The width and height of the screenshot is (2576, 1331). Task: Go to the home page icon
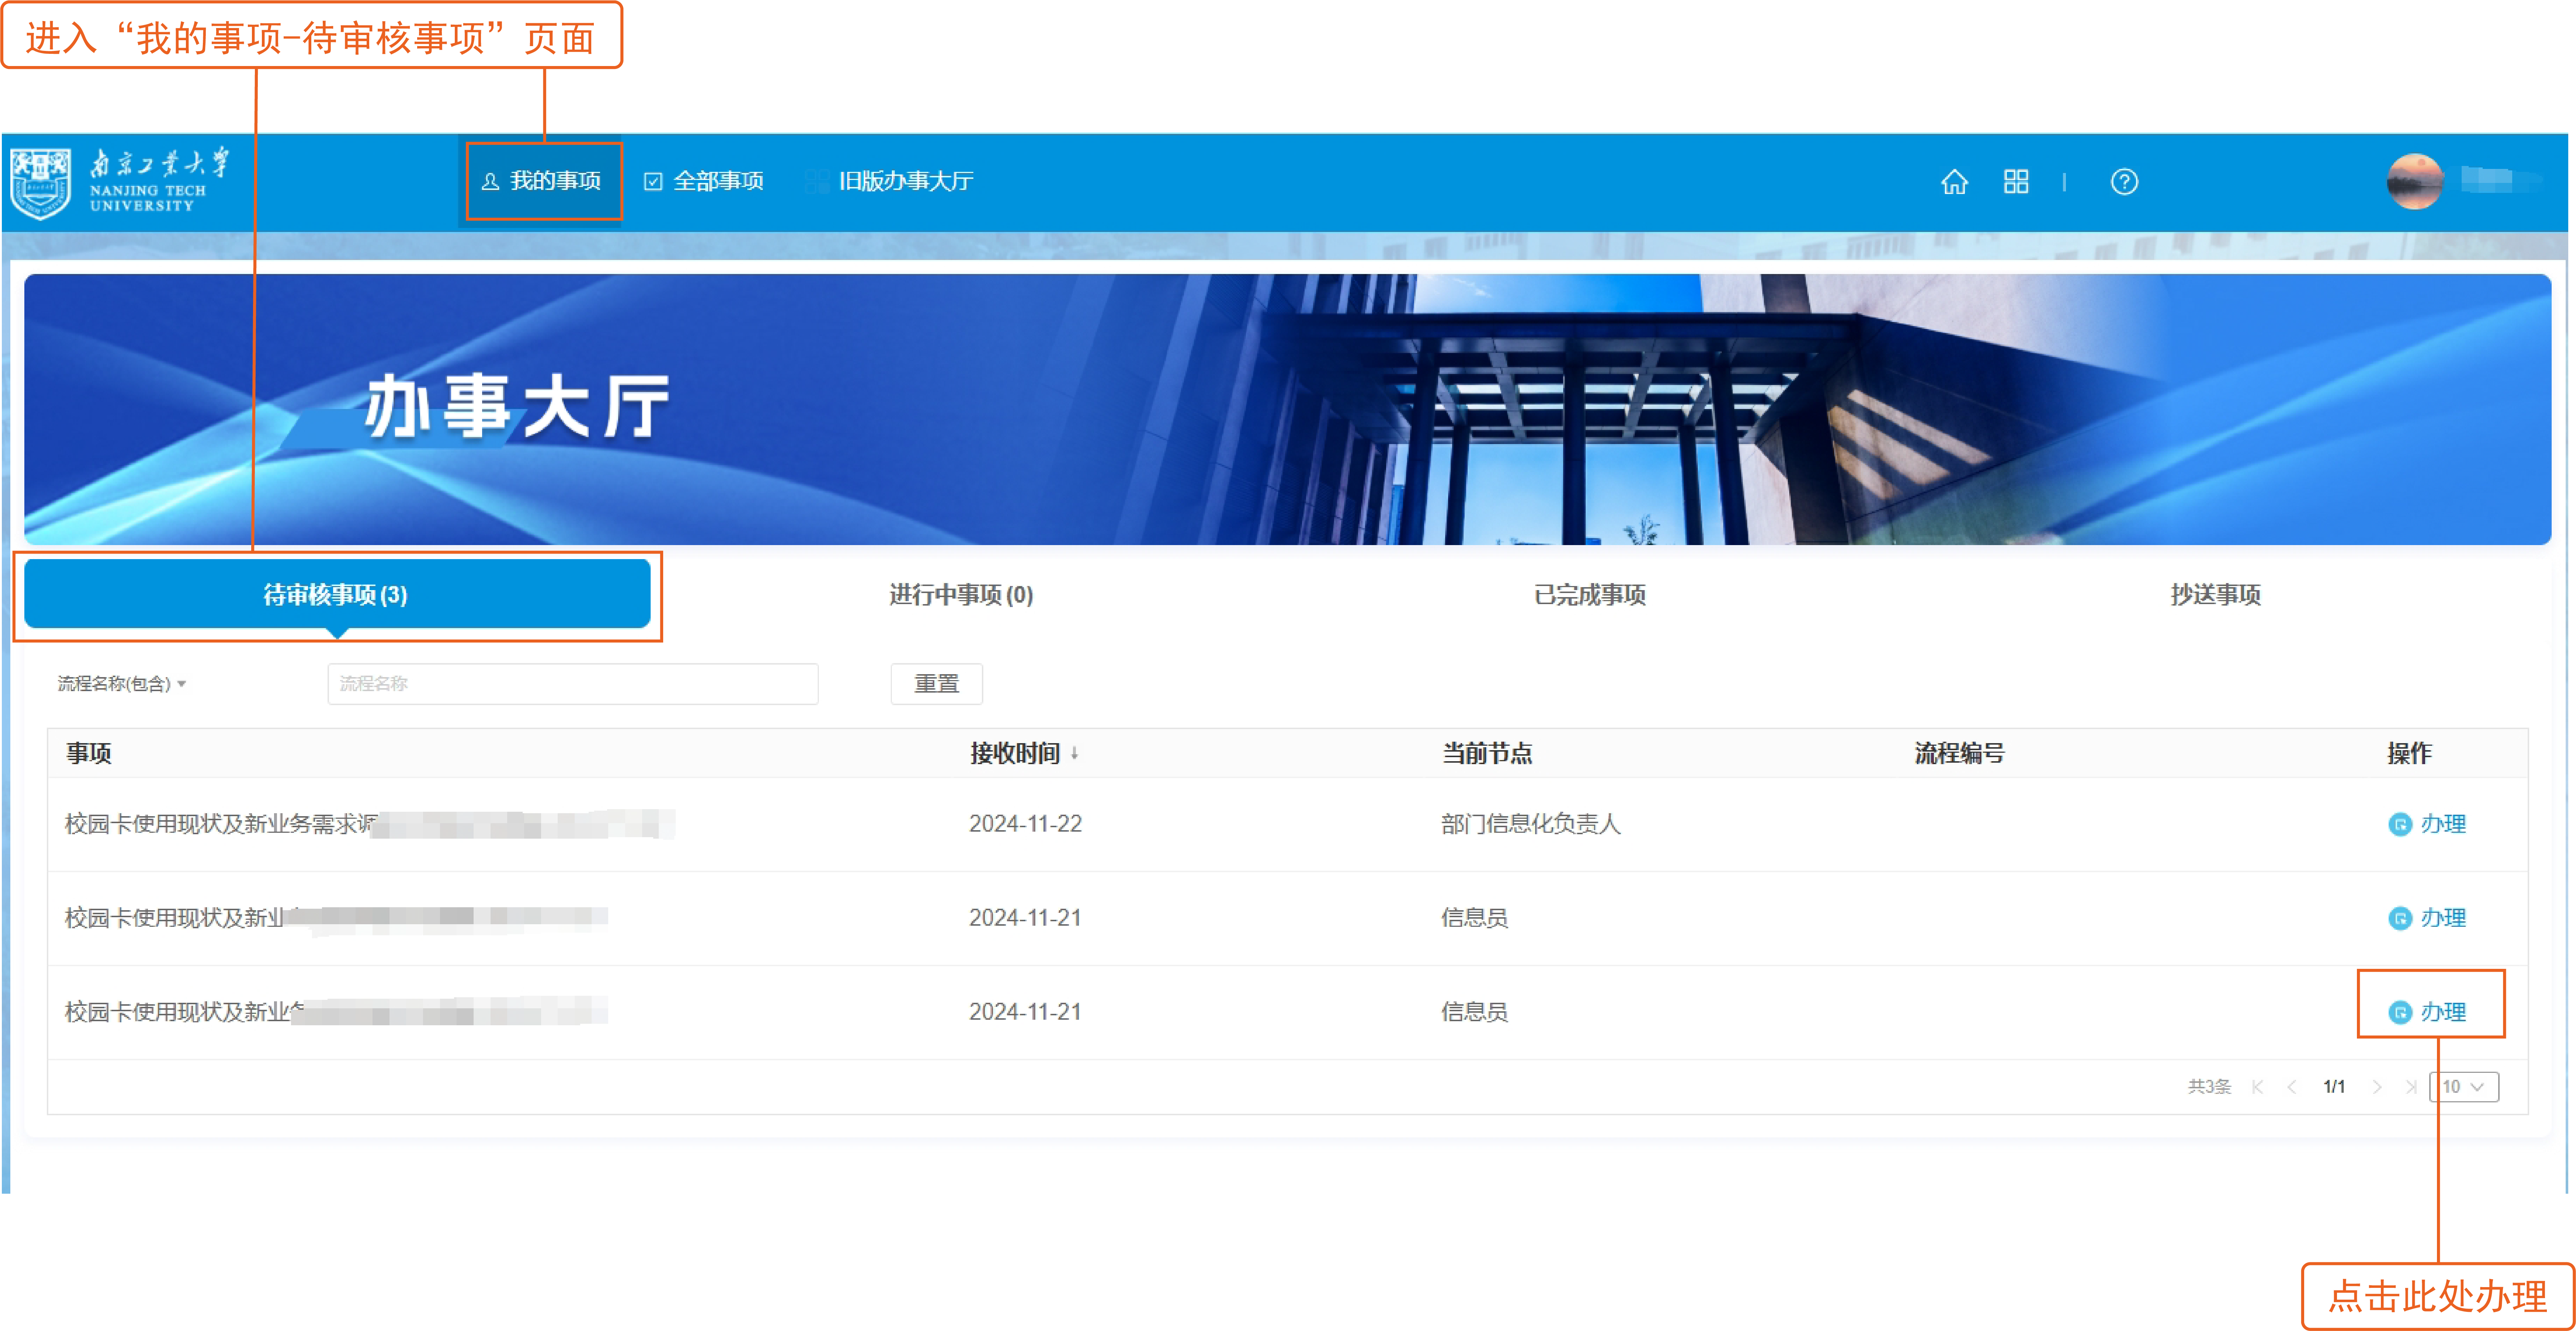click(x=1954, y=182)
